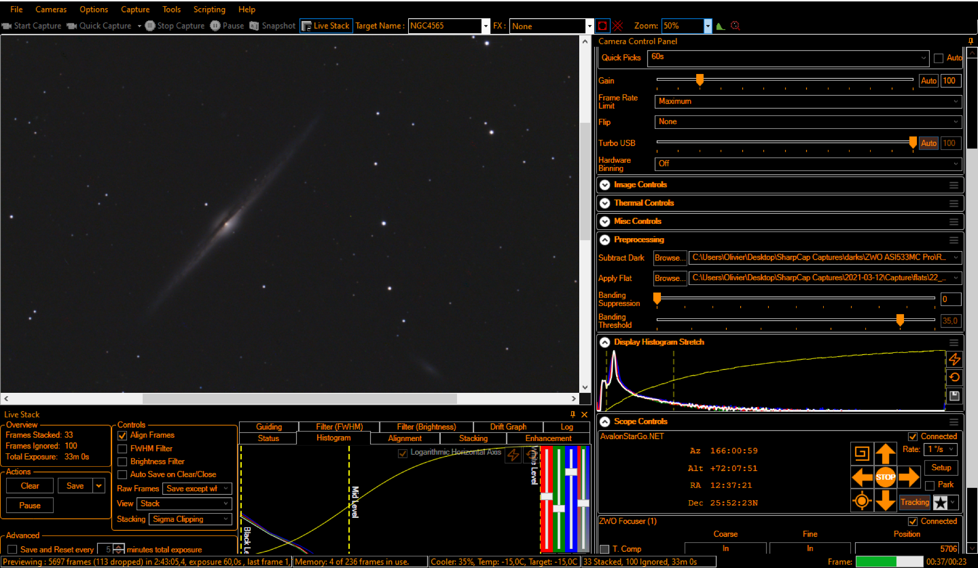The height and width of the screenshot is (568, 978).
Task: Click the Start Capture camera icon
Action: click(7, 26)
